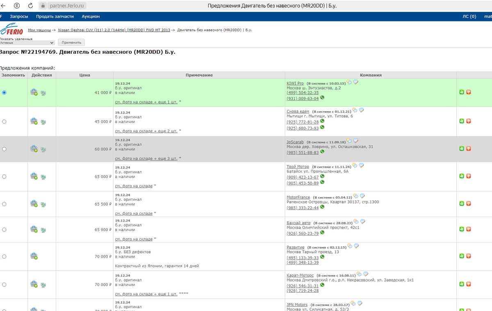Screen dimensions: 492x311
Task: Open the Продать запчасти menu
Action: pyautogui.click(x=55, y=16)
